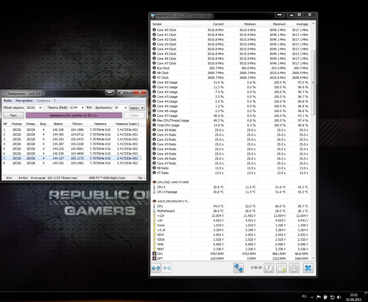368x302 pixels.
Task: Click the expand columns arrows button in HWiNFO
Action: [x=156, y=268]
